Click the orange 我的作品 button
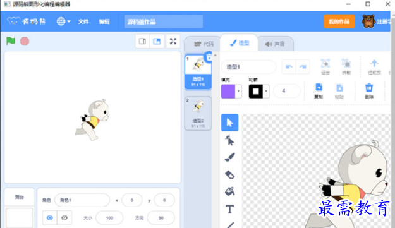Image resolution: width=395 pixels, height=228 pixels. point(339,21)
